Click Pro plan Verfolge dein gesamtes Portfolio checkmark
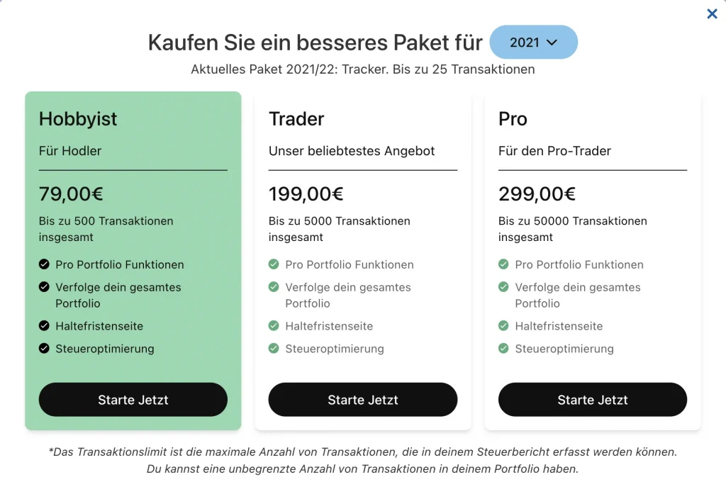The image size is (726, 499). (x=503, y=287)
